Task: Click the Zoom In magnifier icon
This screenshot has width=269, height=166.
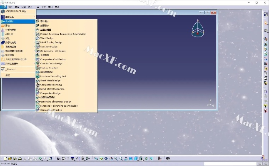Action: (x=116, y=159)
